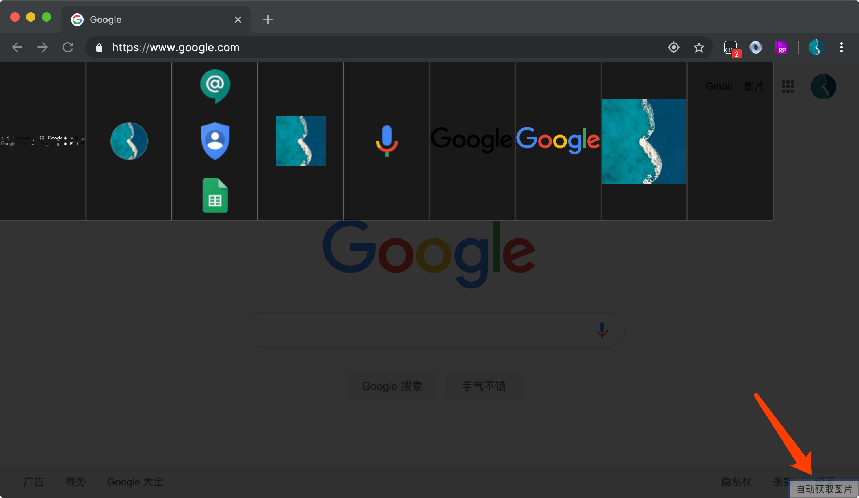Select the round ocean avatar thumbnail
Screen dimensions: 859x498
click(x=129, y=141)
